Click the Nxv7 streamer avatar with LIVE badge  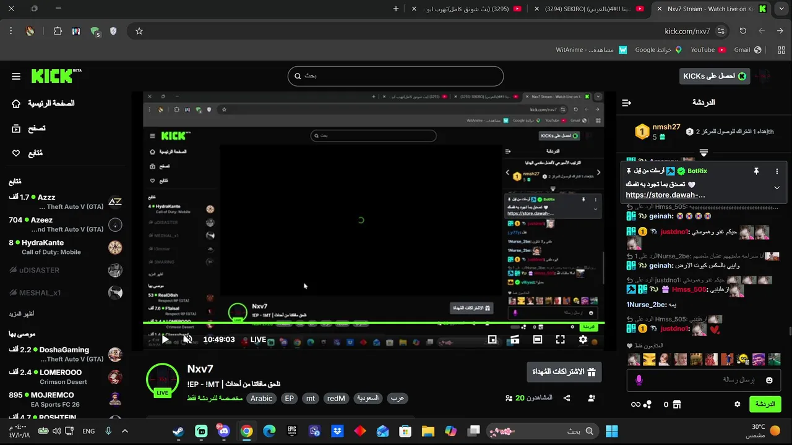[x=162, y=379]
